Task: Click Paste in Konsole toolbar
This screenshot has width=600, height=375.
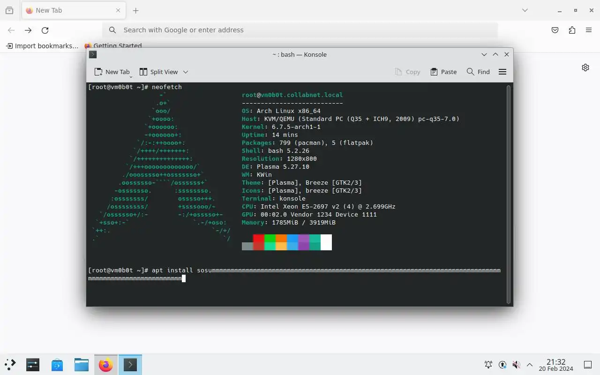Action: pos(443,72)
